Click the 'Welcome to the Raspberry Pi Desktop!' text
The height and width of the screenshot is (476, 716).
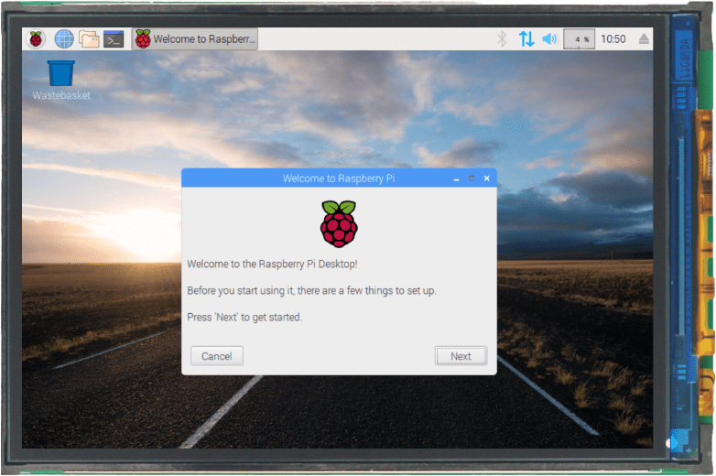272,265
